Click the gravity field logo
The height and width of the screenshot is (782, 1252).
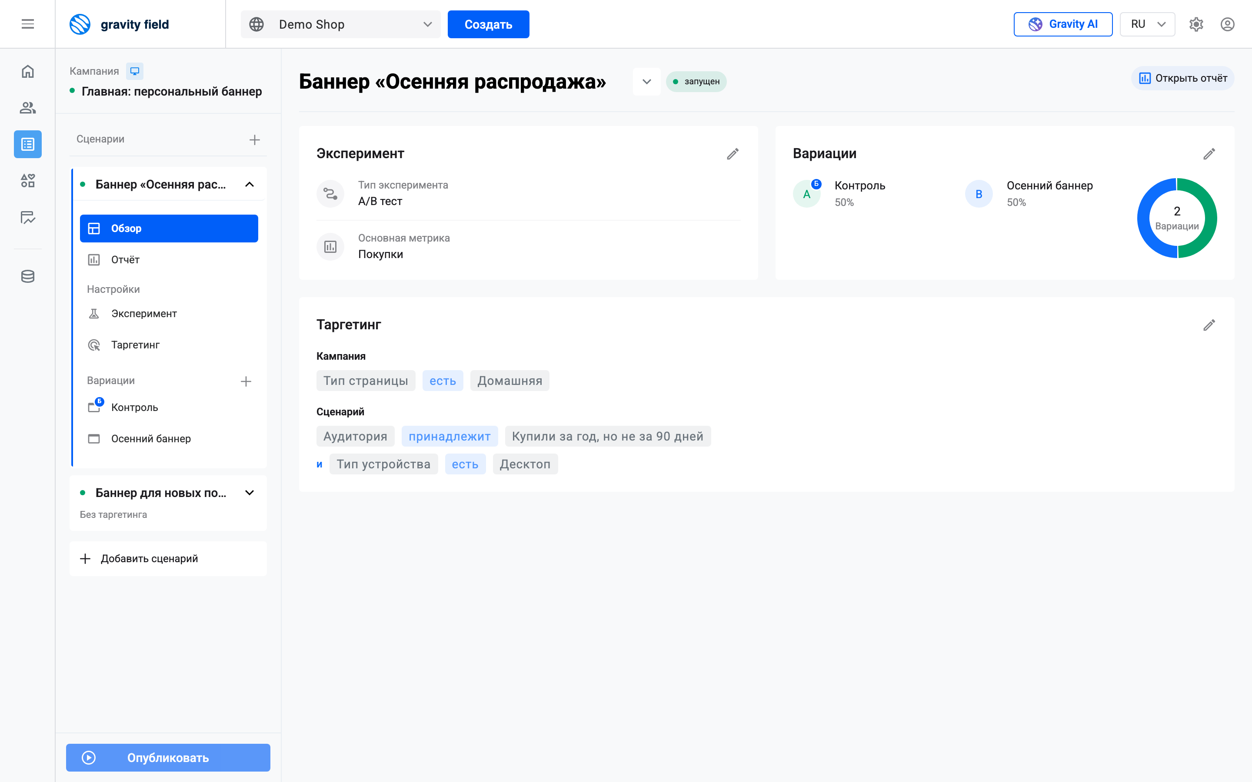coord(119,24)
